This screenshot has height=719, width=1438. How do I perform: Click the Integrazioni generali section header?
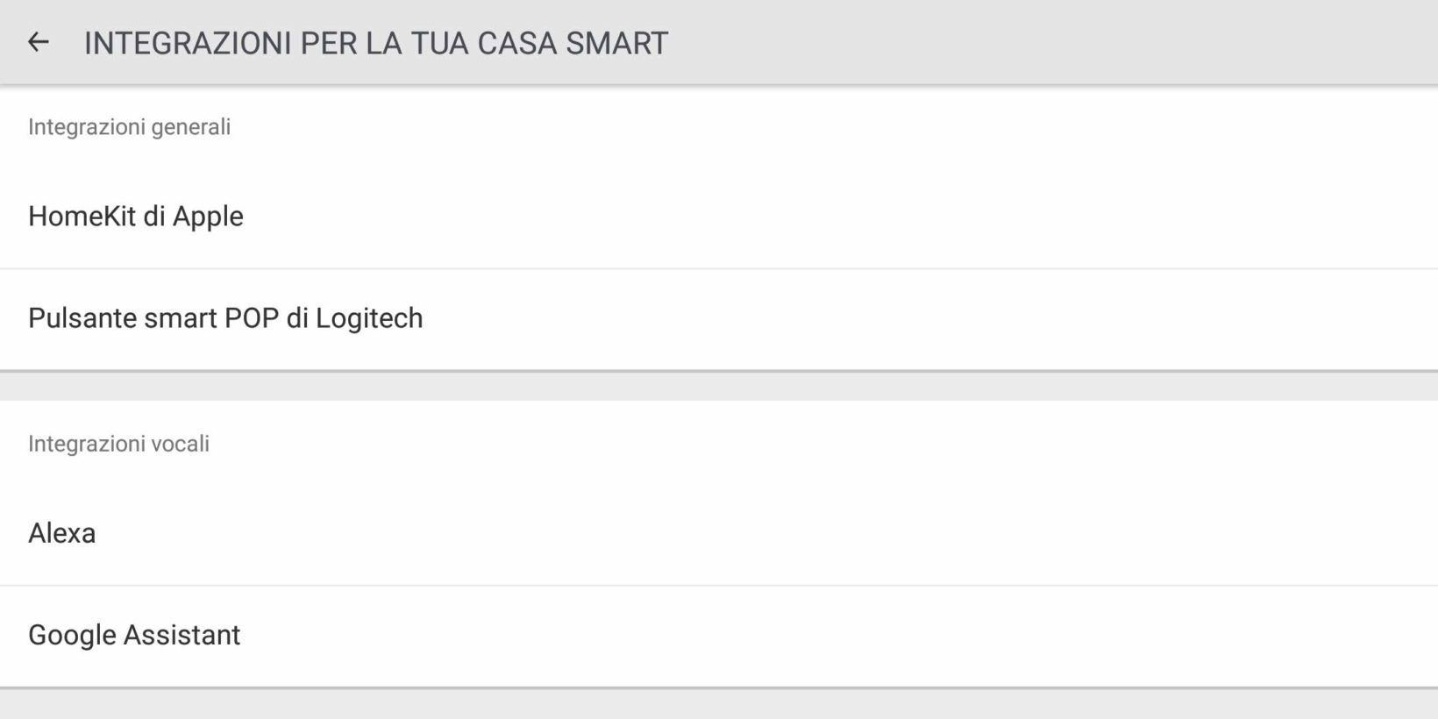click(130, 127)
